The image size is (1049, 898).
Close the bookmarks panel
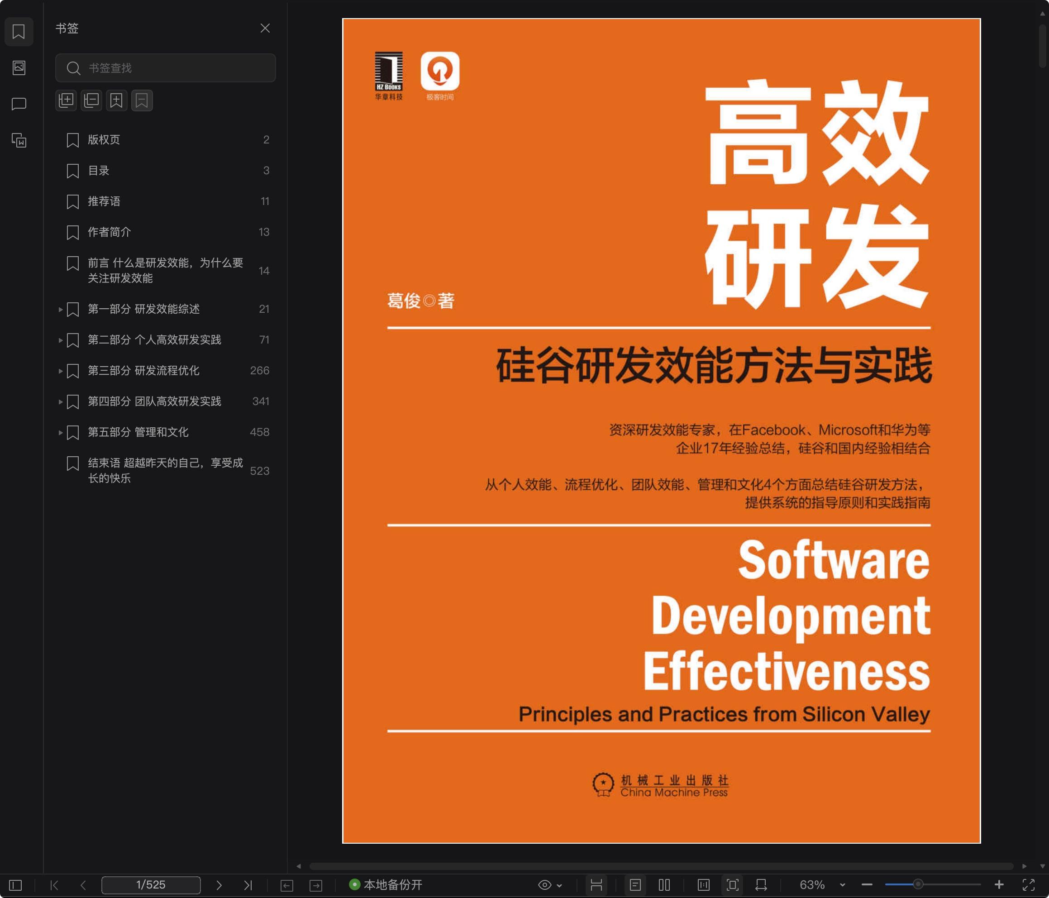(x=265, y=28)
